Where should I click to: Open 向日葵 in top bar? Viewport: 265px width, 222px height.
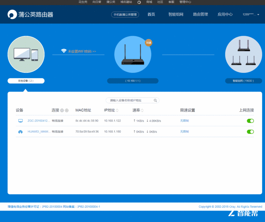(x=97, y=2)
